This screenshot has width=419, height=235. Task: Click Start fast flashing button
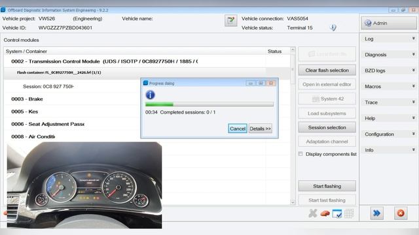click(x=327, y=200)
